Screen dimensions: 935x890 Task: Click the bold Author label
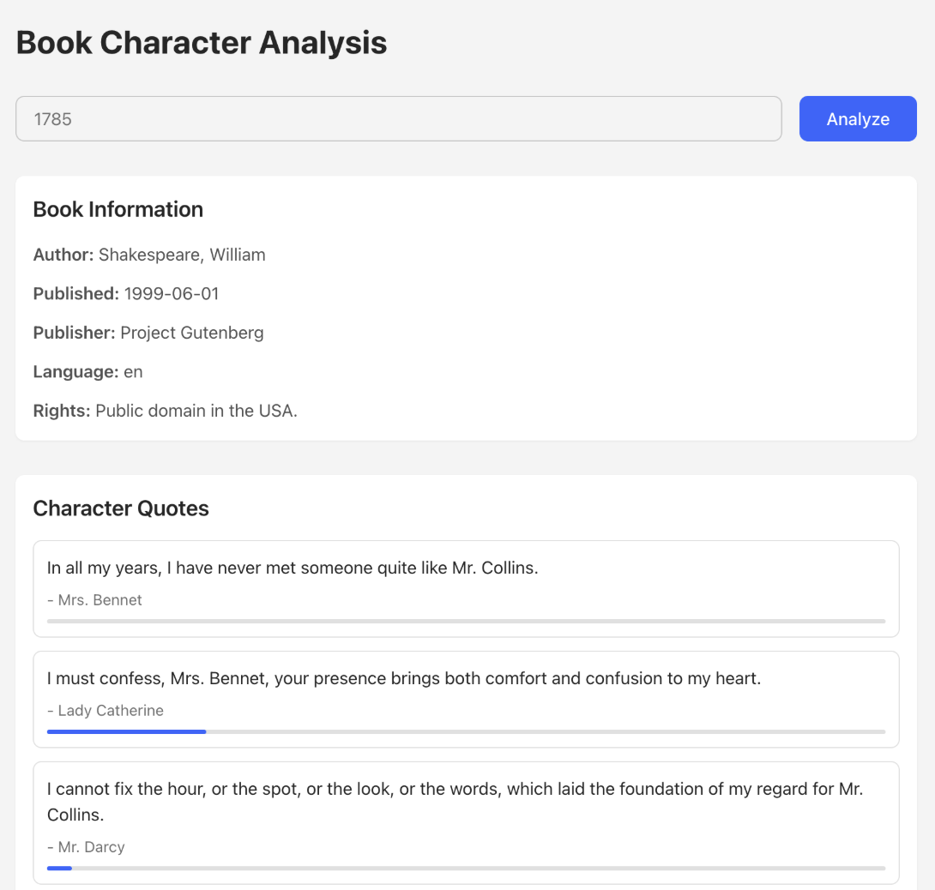coord(63,255)
